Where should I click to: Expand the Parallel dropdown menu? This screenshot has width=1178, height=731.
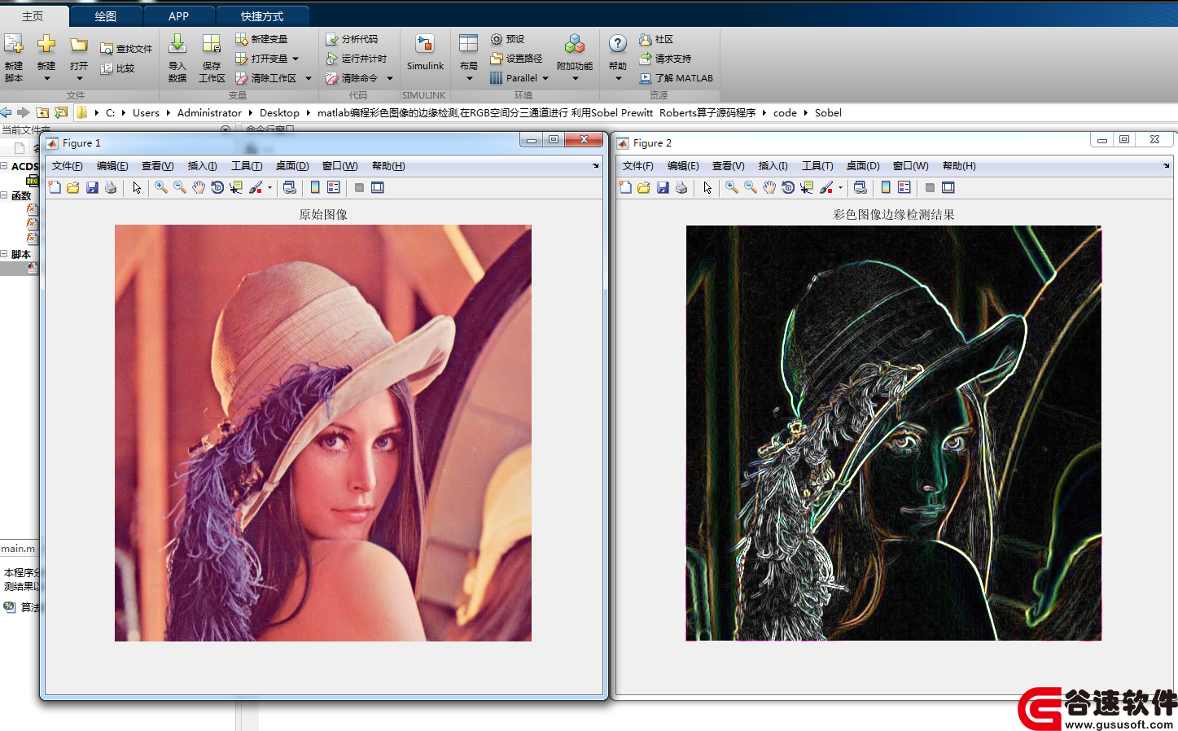(545, 78)
